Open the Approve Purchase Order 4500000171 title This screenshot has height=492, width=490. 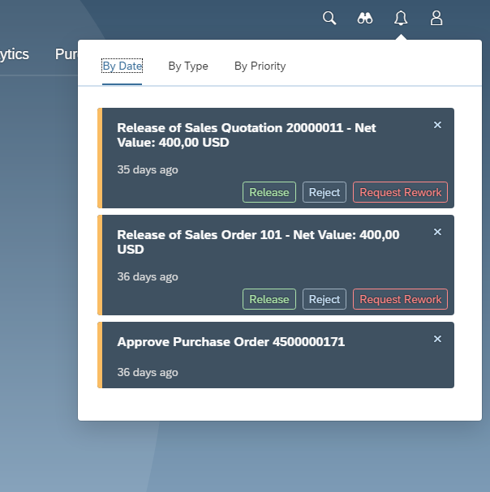tap(231, 342)
